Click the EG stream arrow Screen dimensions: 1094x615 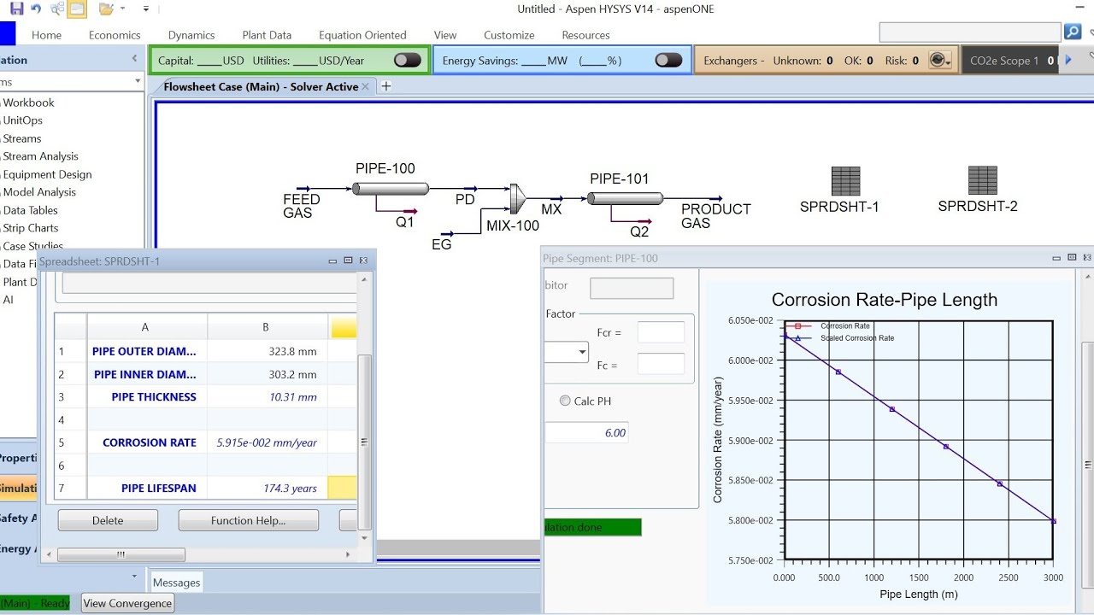pyautogui.click(x=445, y=232)
